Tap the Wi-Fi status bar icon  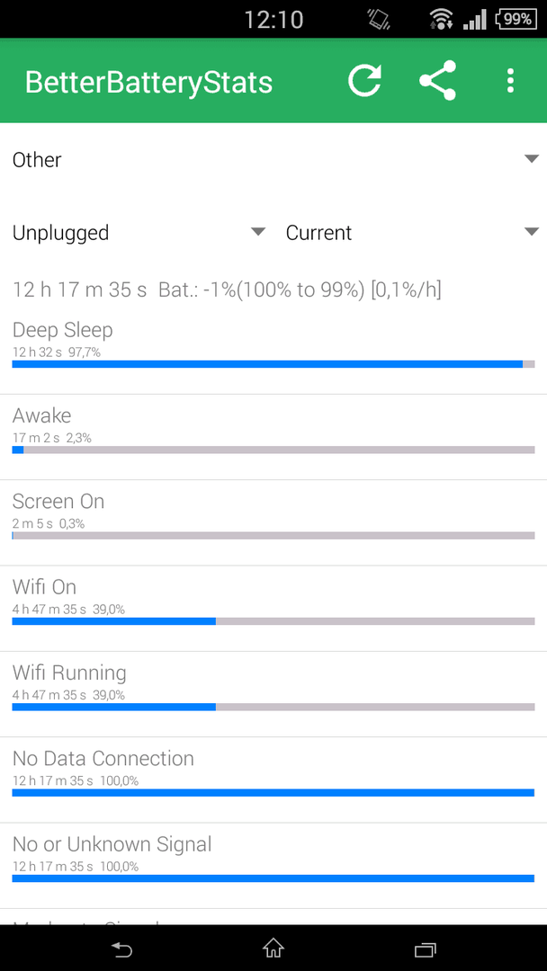tap(441, 19)
